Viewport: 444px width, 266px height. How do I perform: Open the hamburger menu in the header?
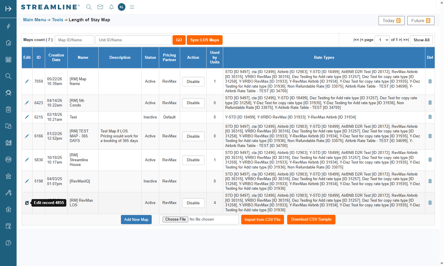(x=132, y=7)
